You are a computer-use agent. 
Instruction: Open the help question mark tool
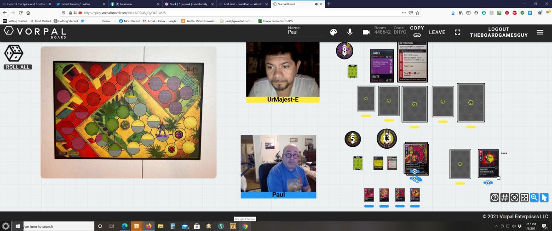pyautogui.click(x=495, y=197)
